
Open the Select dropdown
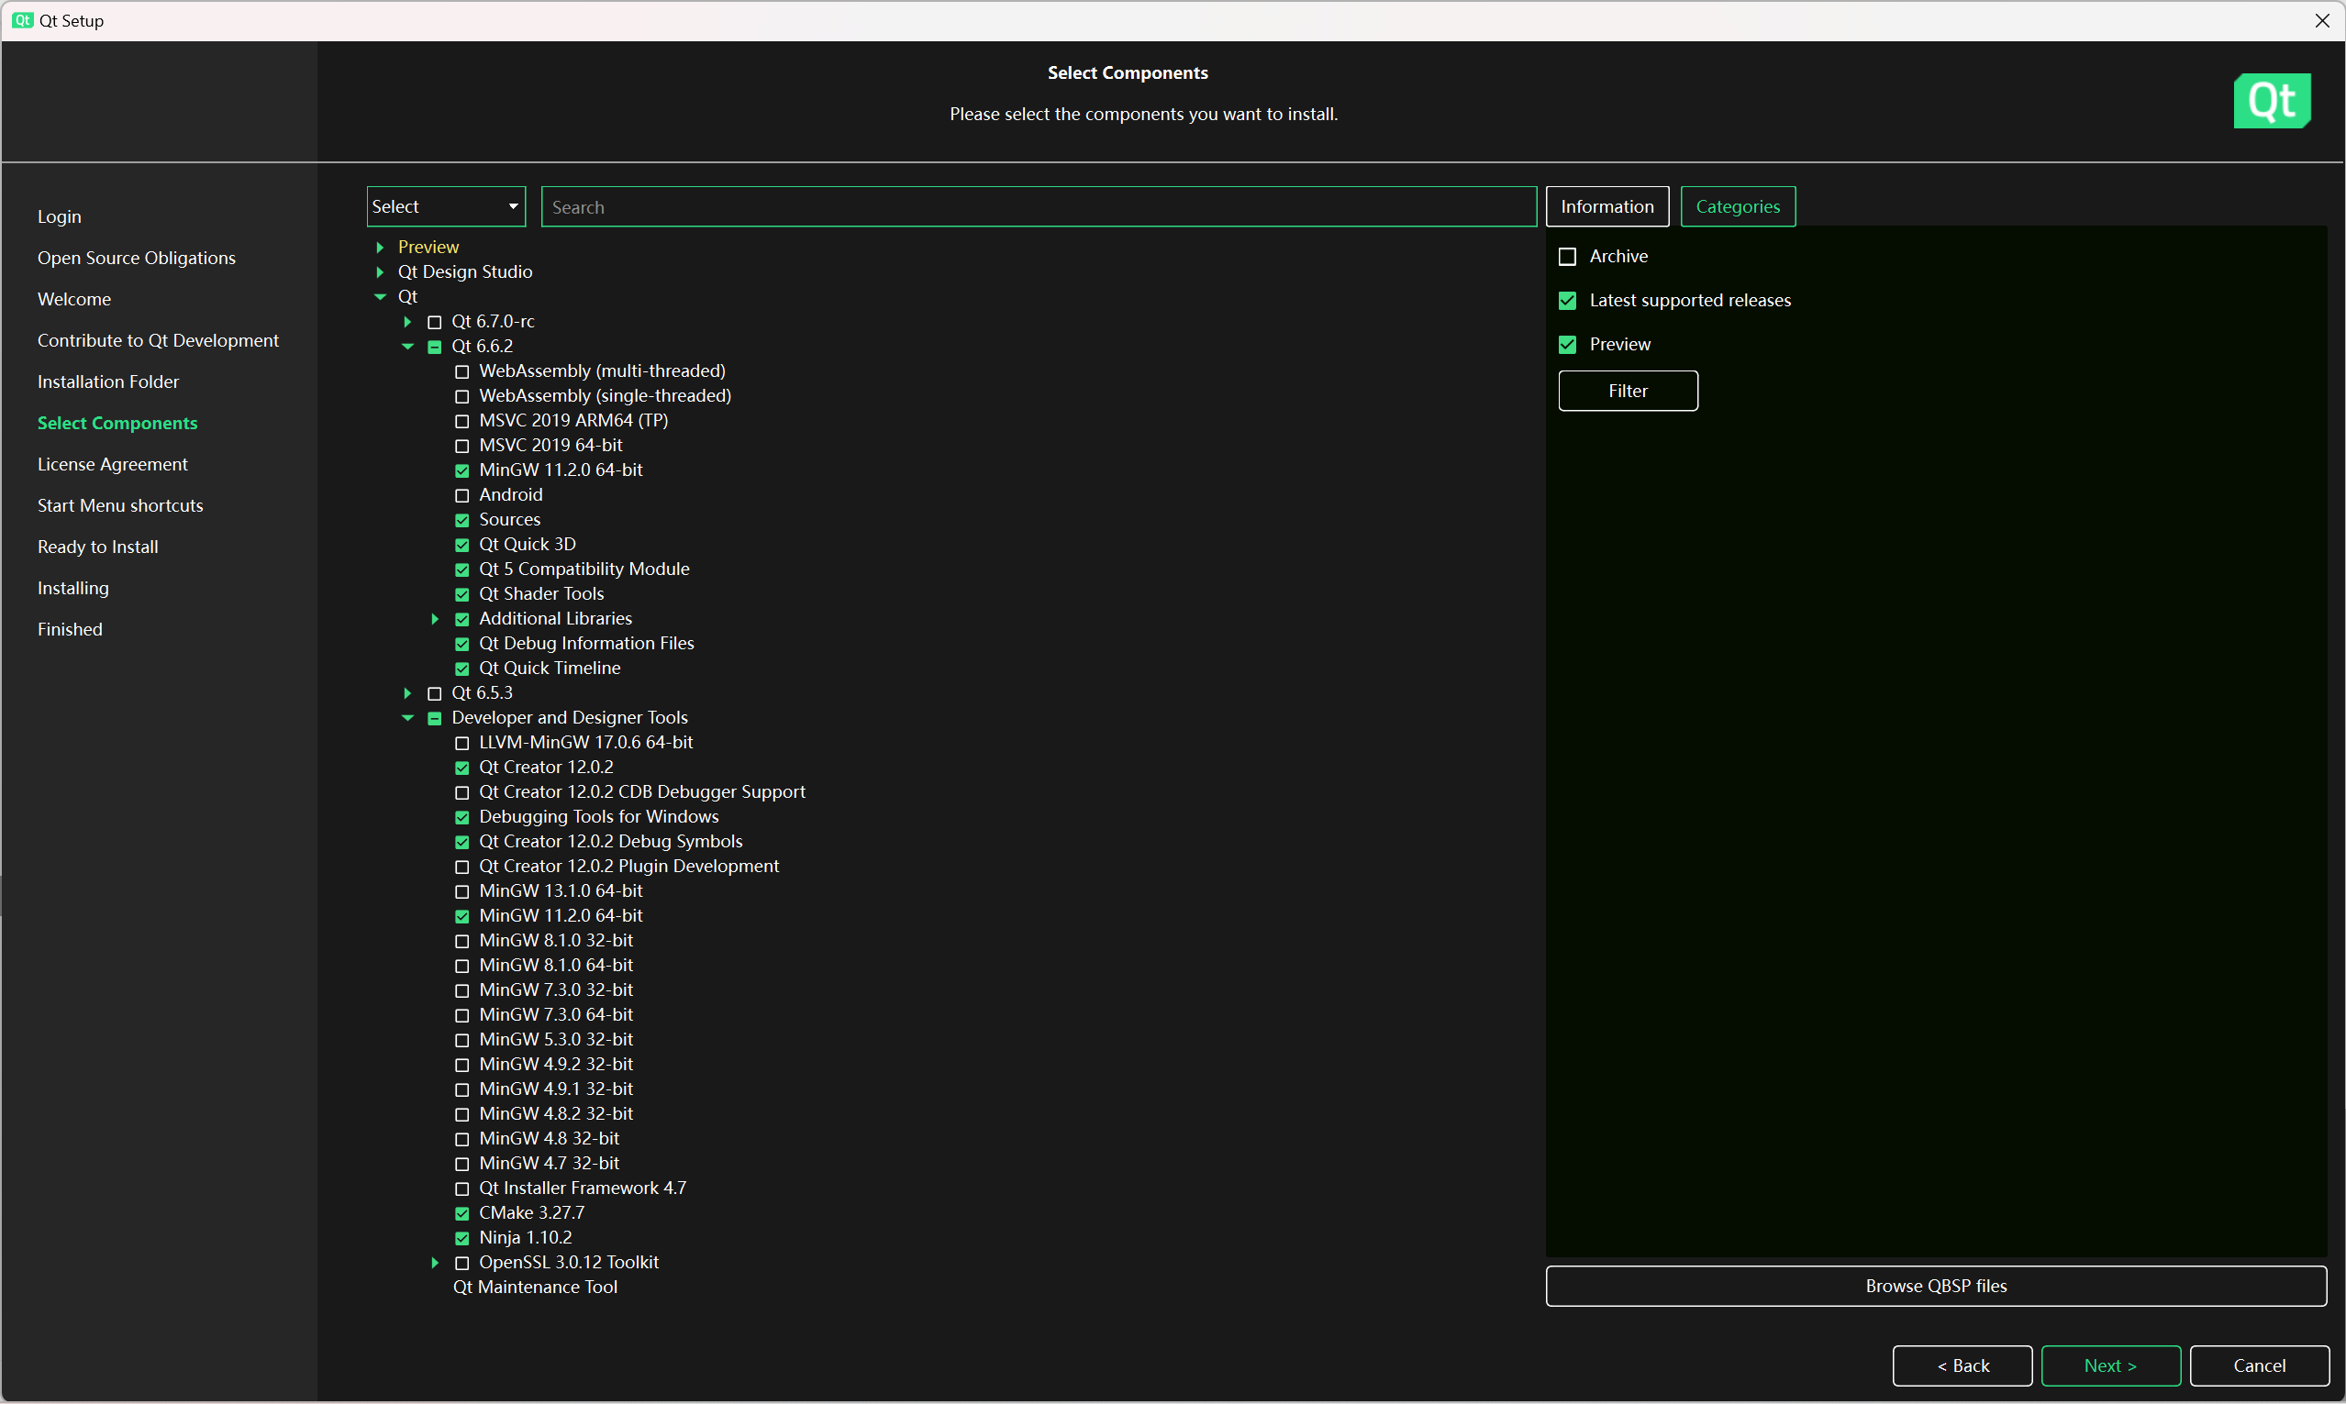coord(446,206)
